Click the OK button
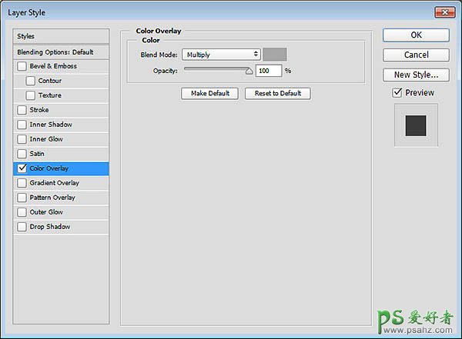 pyautogui.click(x=416, y=35)
